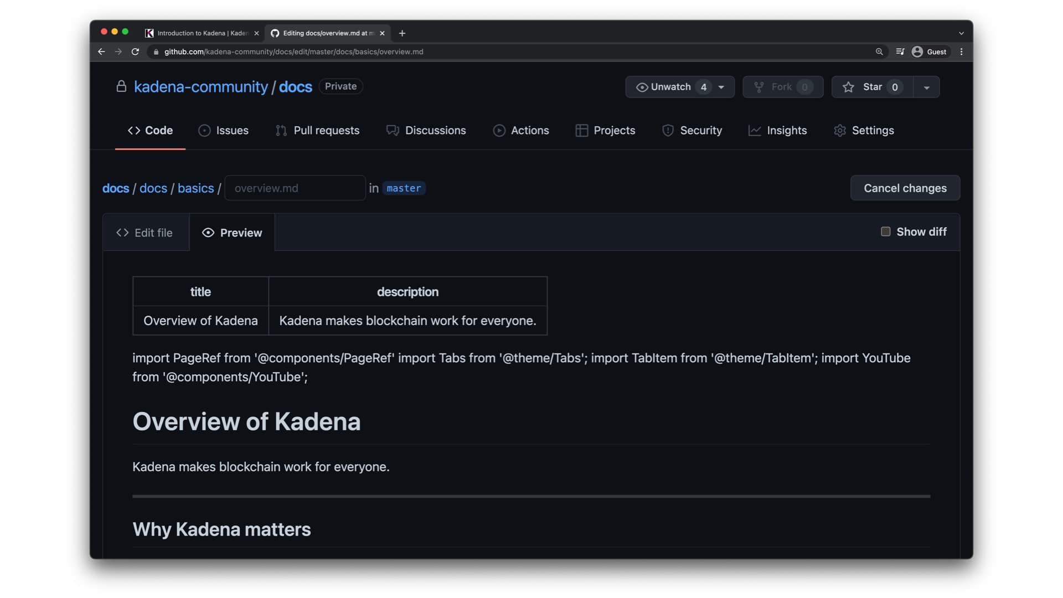Viewport: 1063px width, 598px height.
Task: Go to Pull requests tab
Action: (x=317, y=130)
